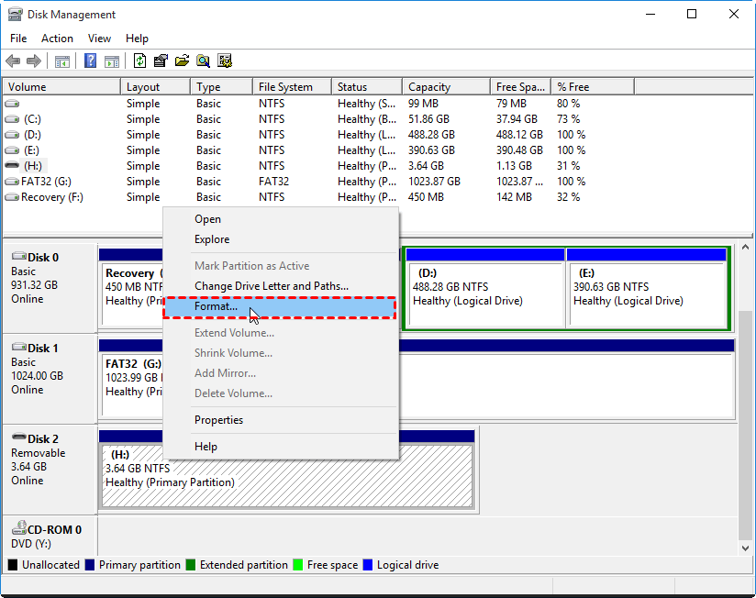Toggle the Show/Hide Console Tree toolbar icon
This screenshot has width=756, height=598.
62,61
